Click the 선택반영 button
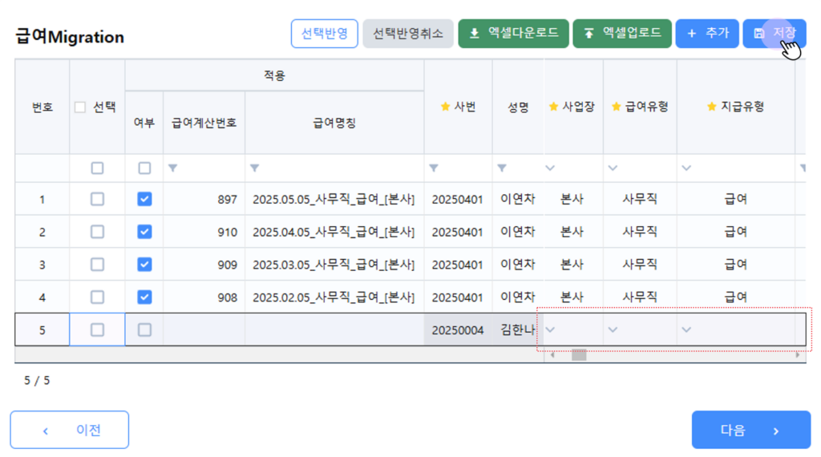This screenshot has width=821, height=457. (324, 33)
